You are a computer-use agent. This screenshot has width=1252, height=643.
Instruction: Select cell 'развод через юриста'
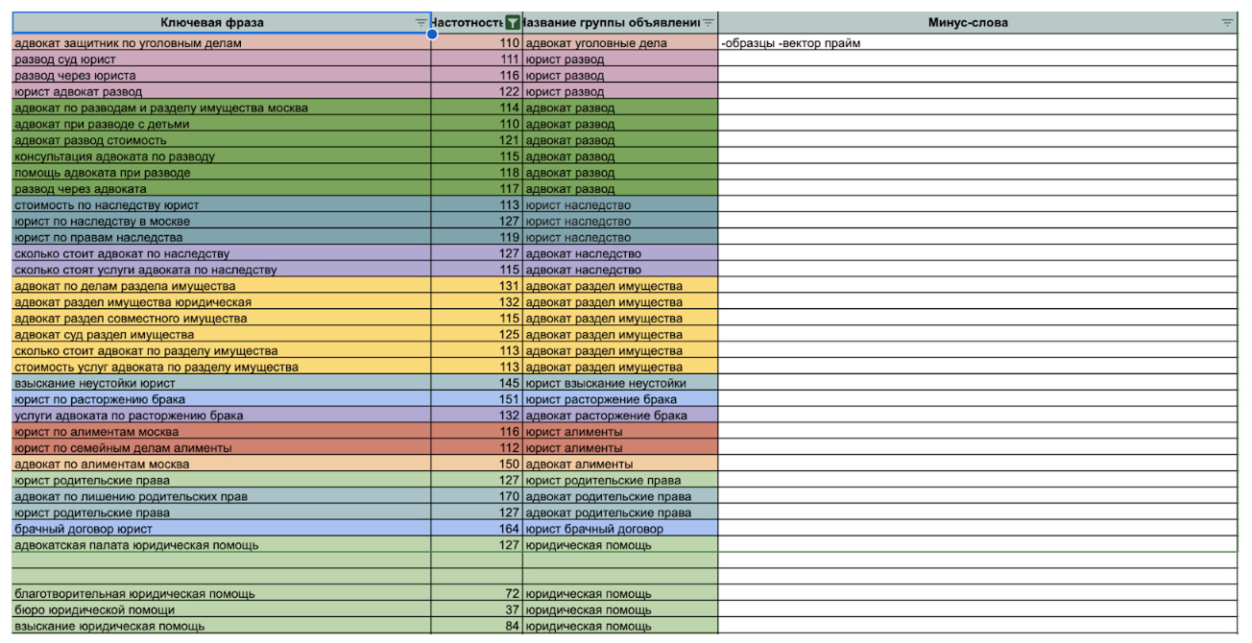point(222,76)
